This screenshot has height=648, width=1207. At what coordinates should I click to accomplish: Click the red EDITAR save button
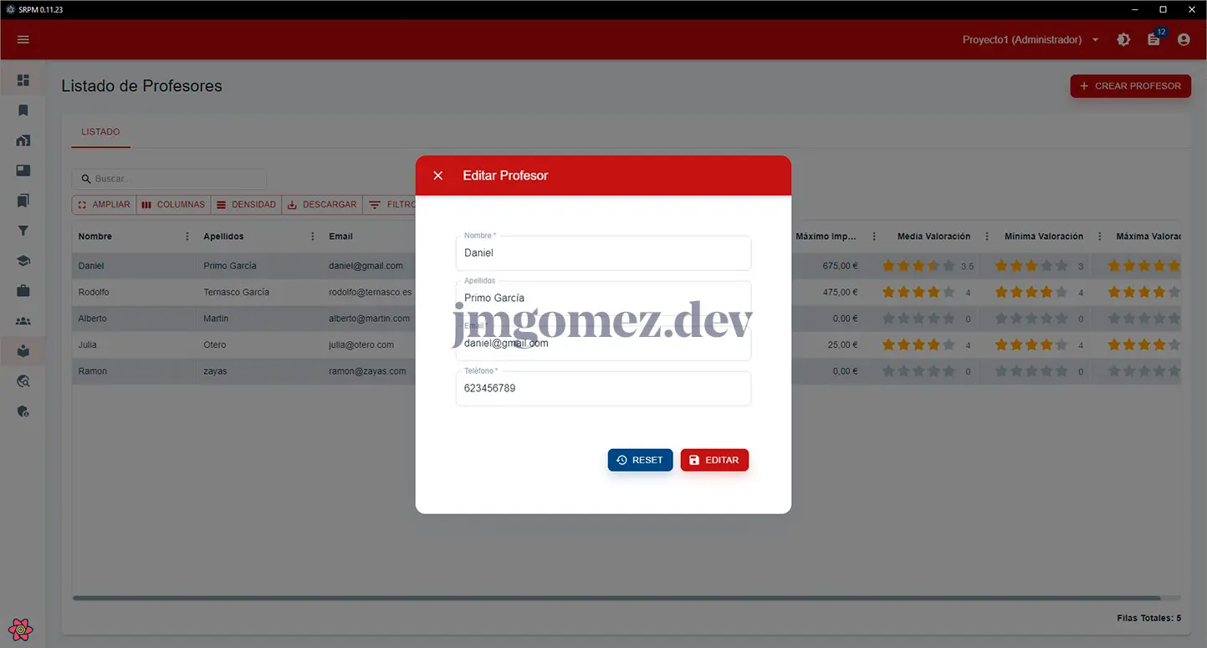[x=714, y=460]
